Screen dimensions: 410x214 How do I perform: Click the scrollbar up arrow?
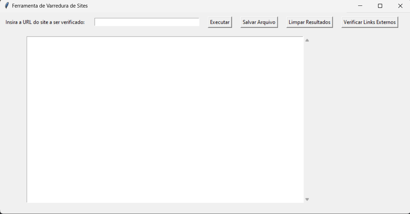307,40
